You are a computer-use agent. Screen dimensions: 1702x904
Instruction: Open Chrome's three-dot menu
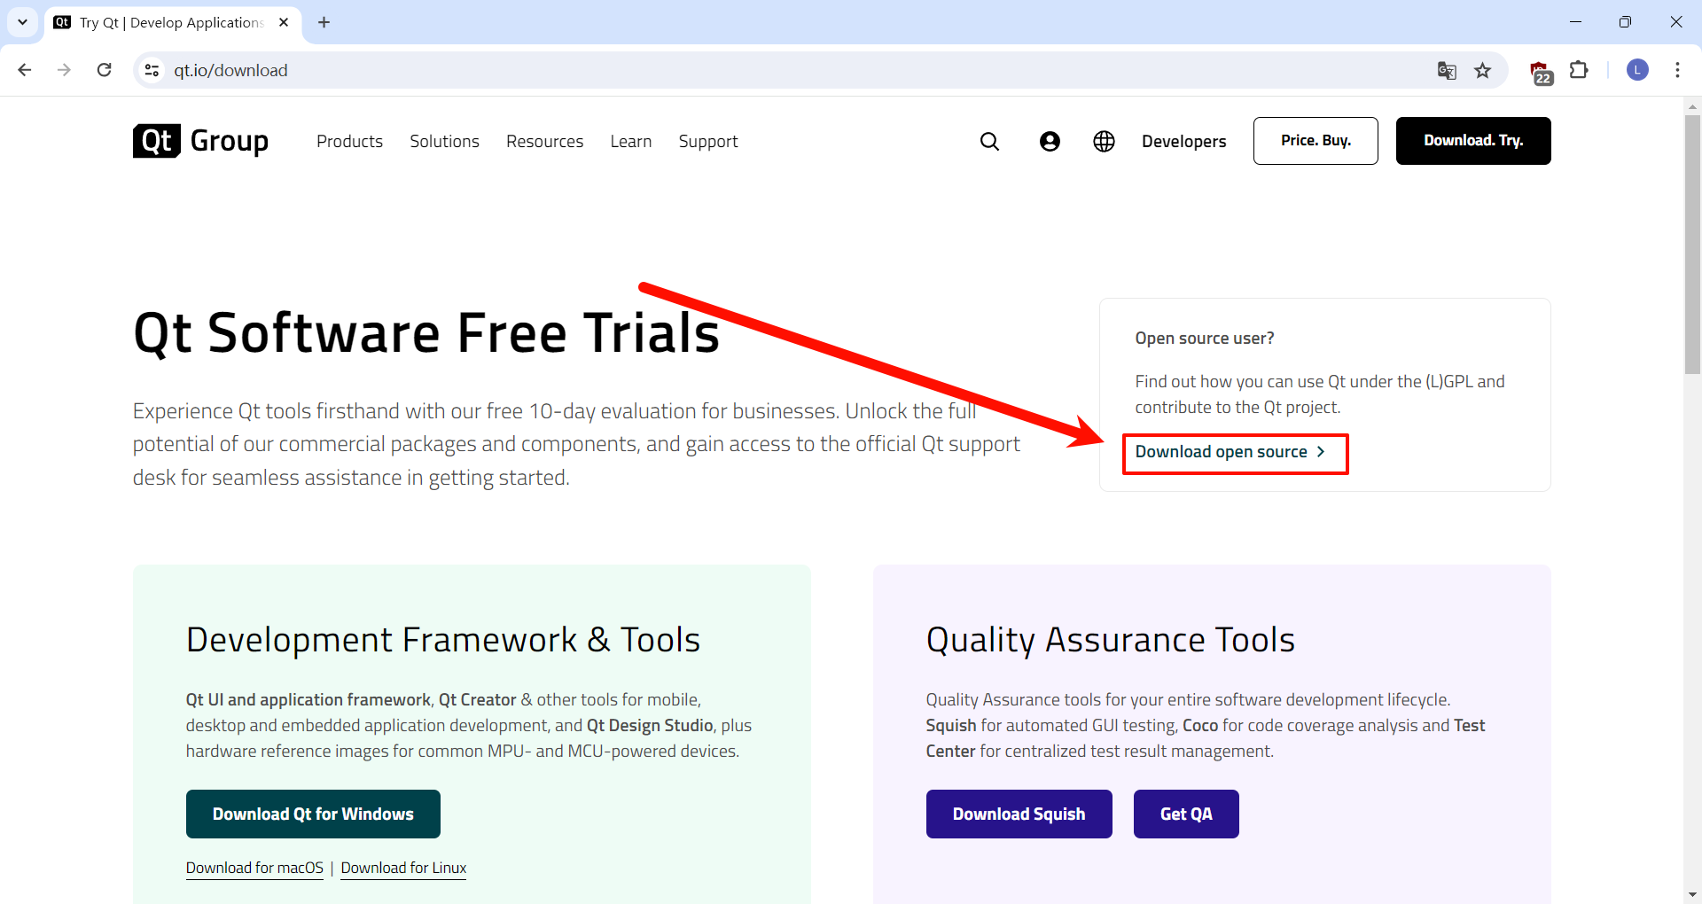click(x=1677, y=70)
